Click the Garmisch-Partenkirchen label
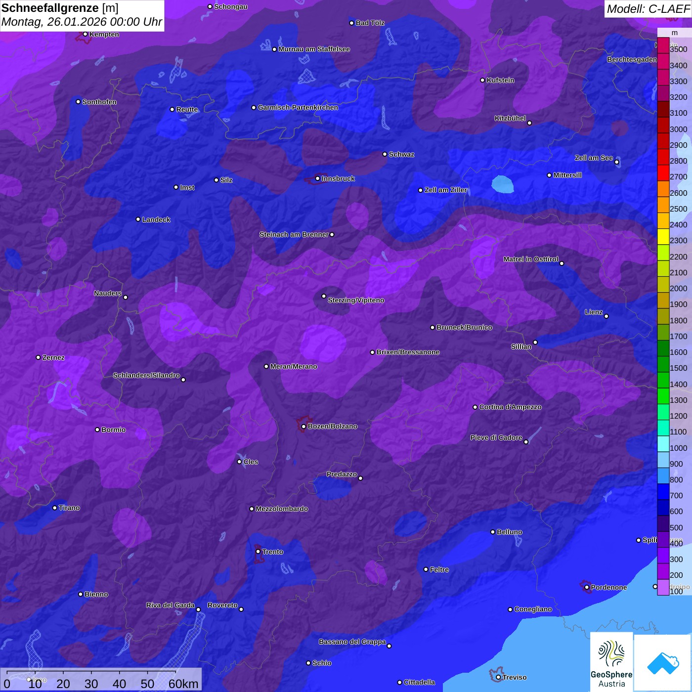Viewport: 692px width, 692px height. point(298,107)
